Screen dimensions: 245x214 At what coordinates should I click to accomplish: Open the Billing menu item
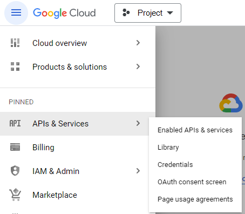[78, 148]
